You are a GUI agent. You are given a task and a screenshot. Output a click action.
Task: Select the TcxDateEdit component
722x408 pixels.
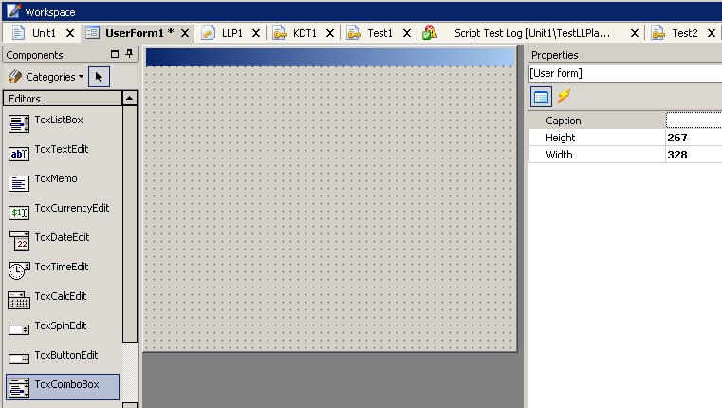pos(62,239)
